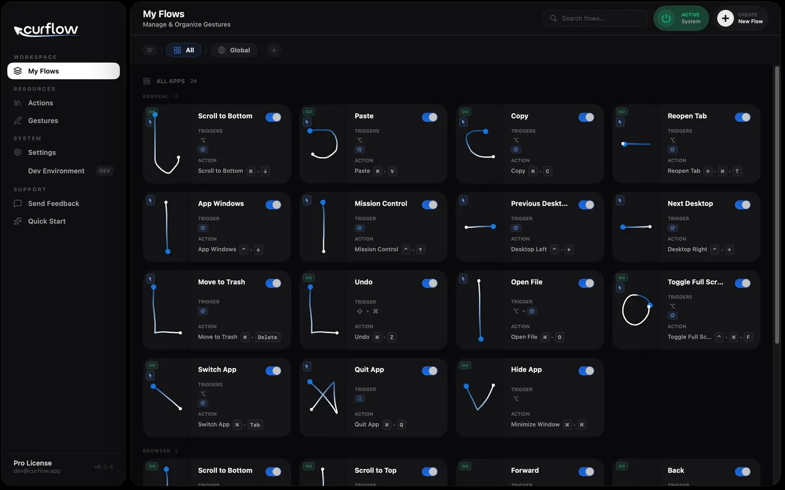Click Send Feedback in Support section
785x490 pixels.
pyautogui.click(x=53, y=204)
